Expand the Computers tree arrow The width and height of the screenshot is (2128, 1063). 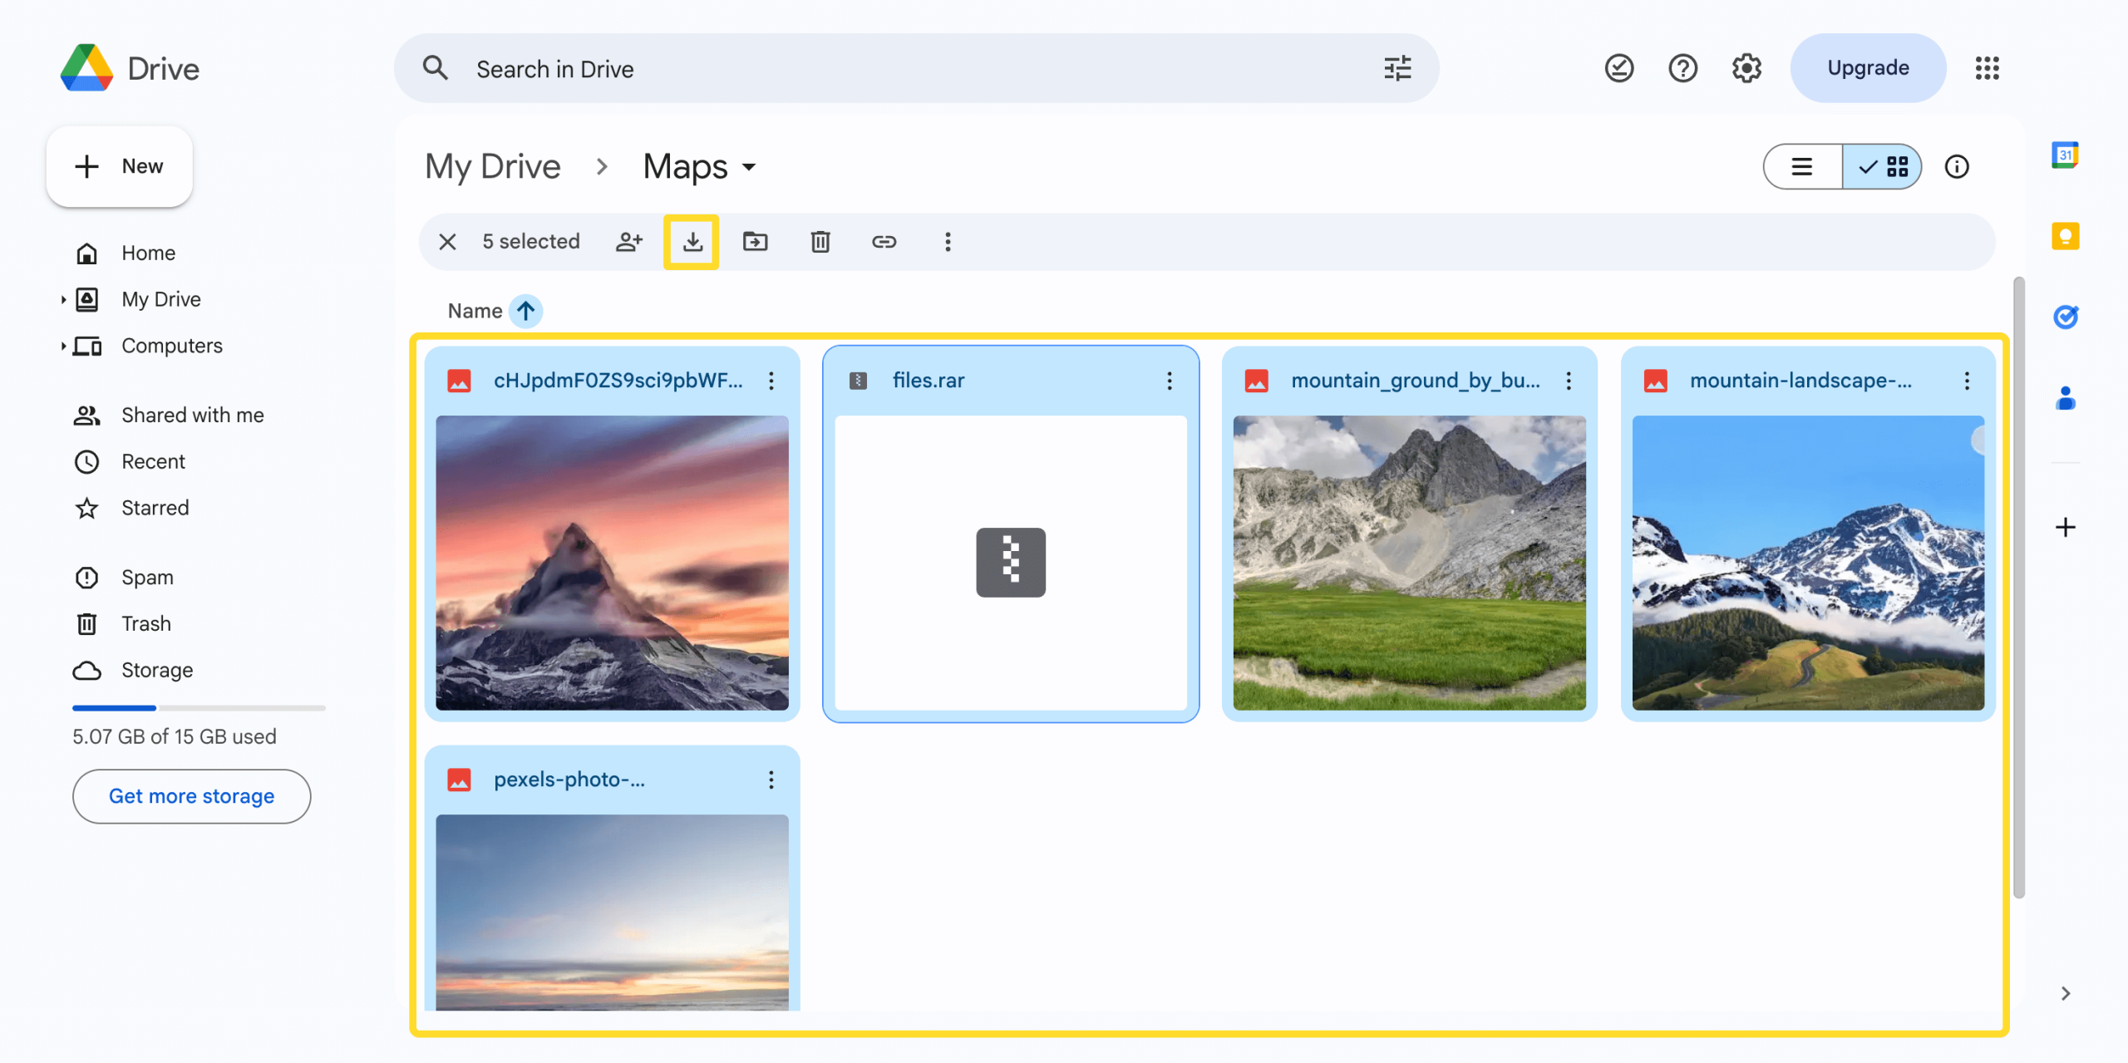point(63,346)
